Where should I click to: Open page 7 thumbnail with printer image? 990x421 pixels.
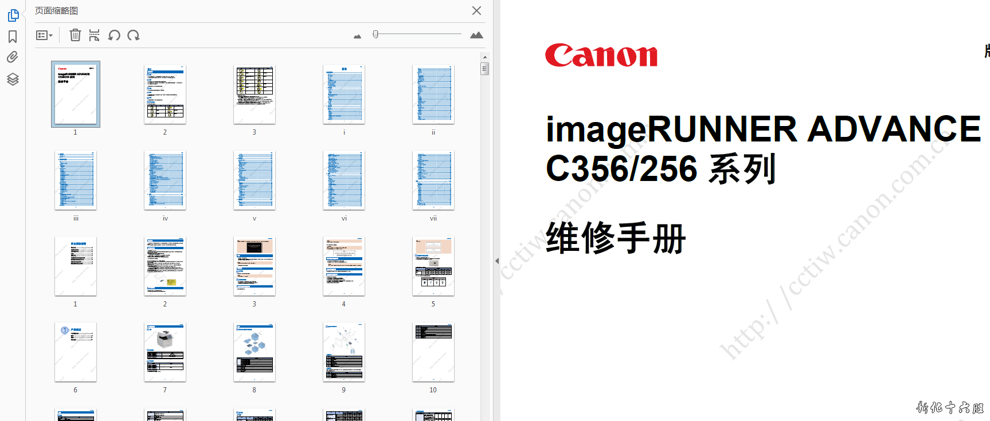(x=165, y=352)
